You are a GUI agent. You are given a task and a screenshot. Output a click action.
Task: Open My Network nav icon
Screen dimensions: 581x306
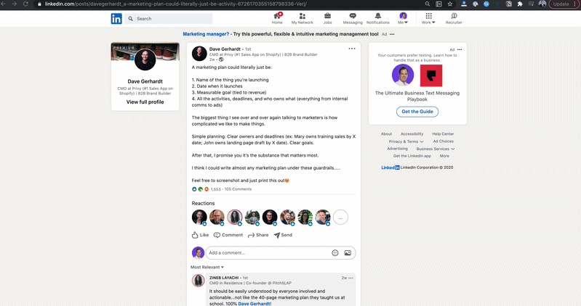(302, 18)
